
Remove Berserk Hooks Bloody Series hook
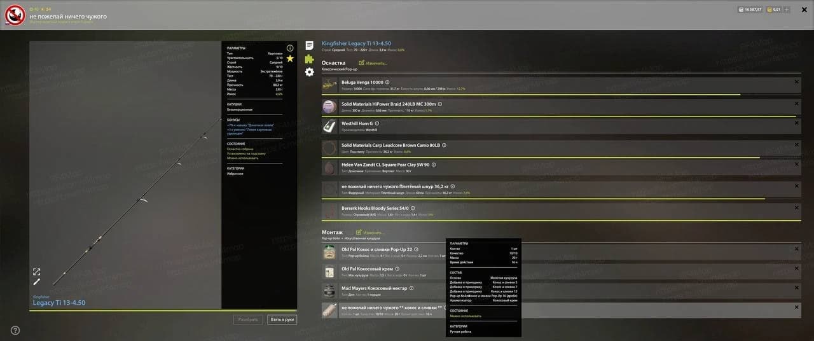[x=797, y=207]
